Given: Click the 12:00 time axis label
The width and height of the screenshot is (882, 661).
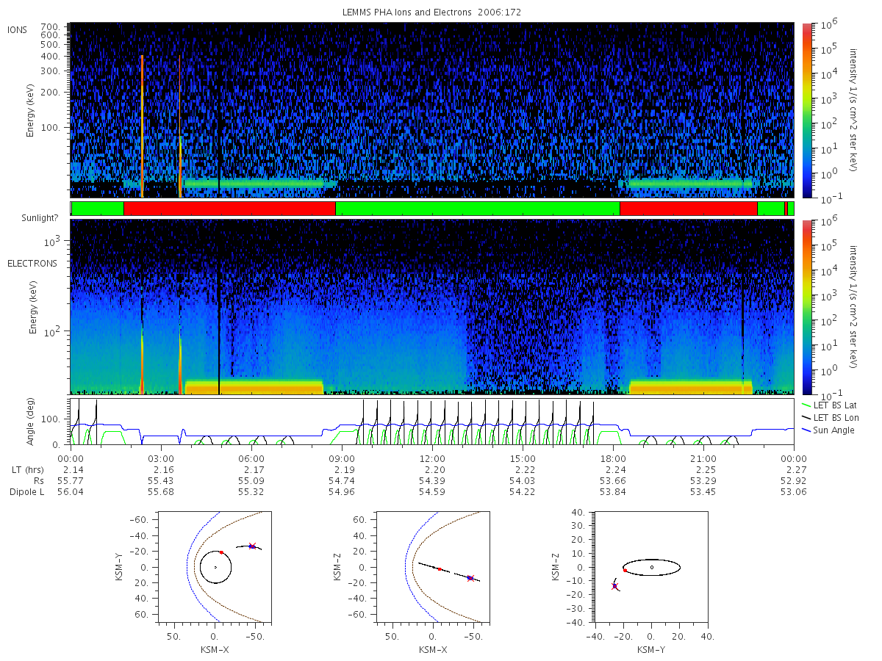Looking at the screenshot, I should [432, 458].
